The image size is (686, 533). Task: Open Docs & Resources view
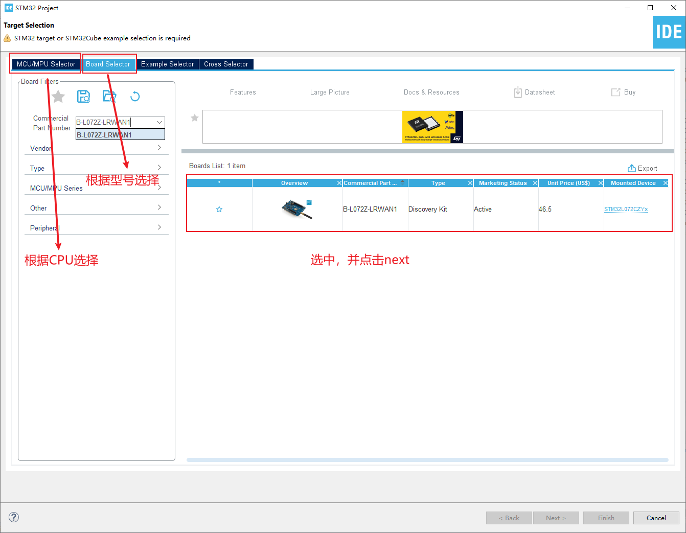pyautogui.click(x=431, y=92)
